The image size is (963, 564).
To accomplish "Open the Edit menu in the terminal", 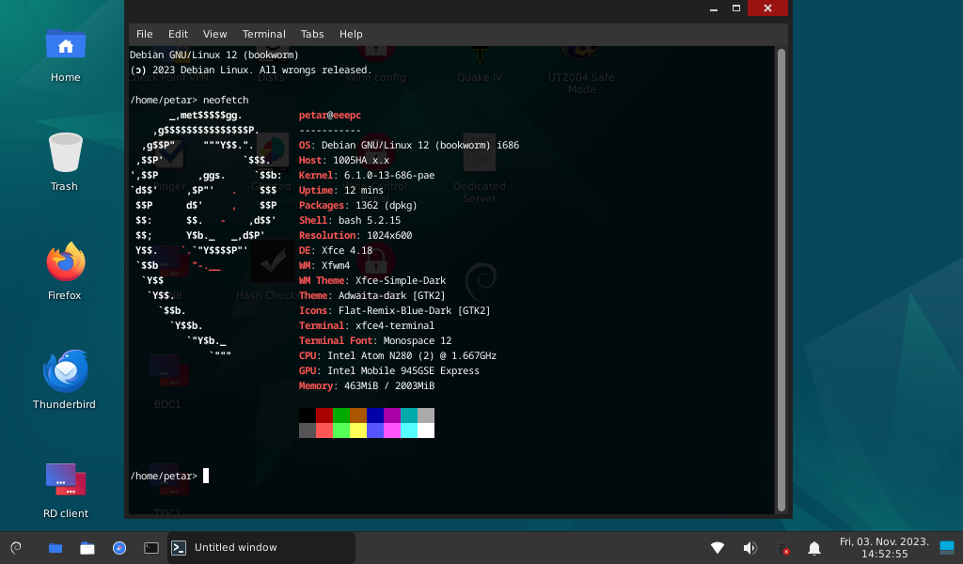I will [178, 35].
